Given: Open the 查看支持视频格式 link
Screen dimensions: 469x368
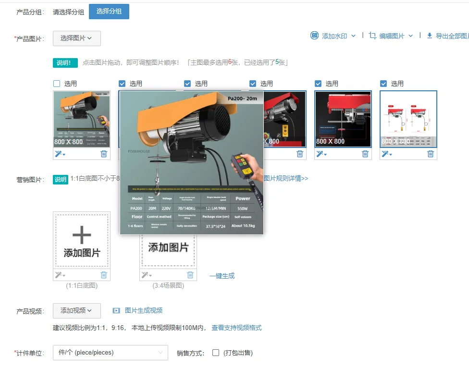Looking at the screenshot, I should click(236, 328).
